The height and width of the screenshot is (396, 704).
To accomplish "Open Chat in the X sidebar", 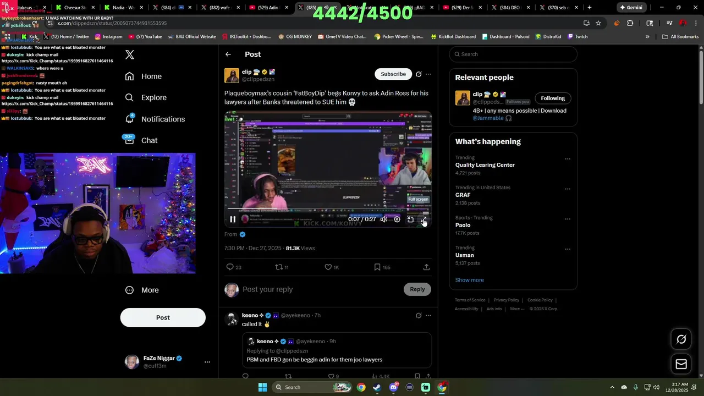I will click(x=141, y=140).
